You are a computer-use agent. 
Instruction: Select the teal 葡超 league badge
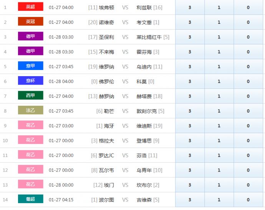pyautogui.click(x=30, y=199)
